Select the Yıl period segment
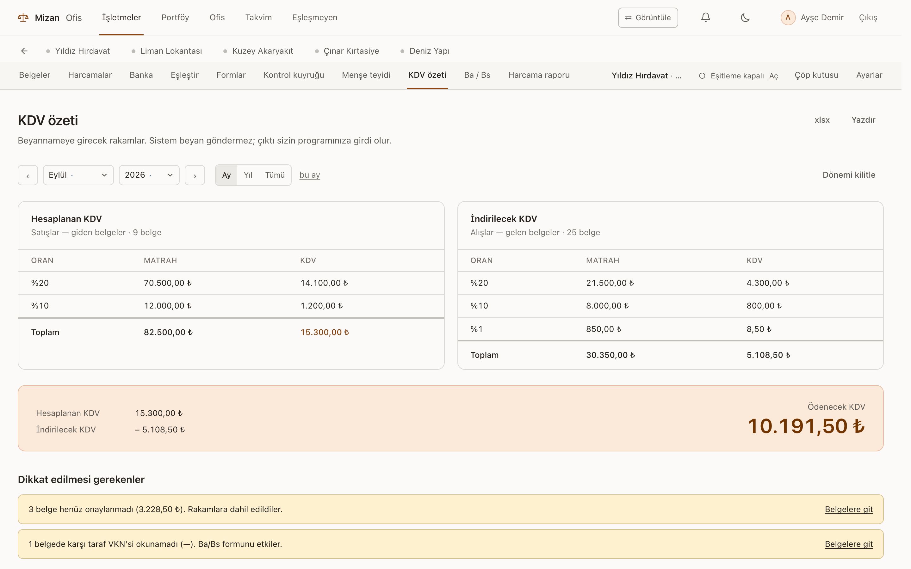Screen dimensions: 911x569 pyautogui.click(x=248, y=175)
